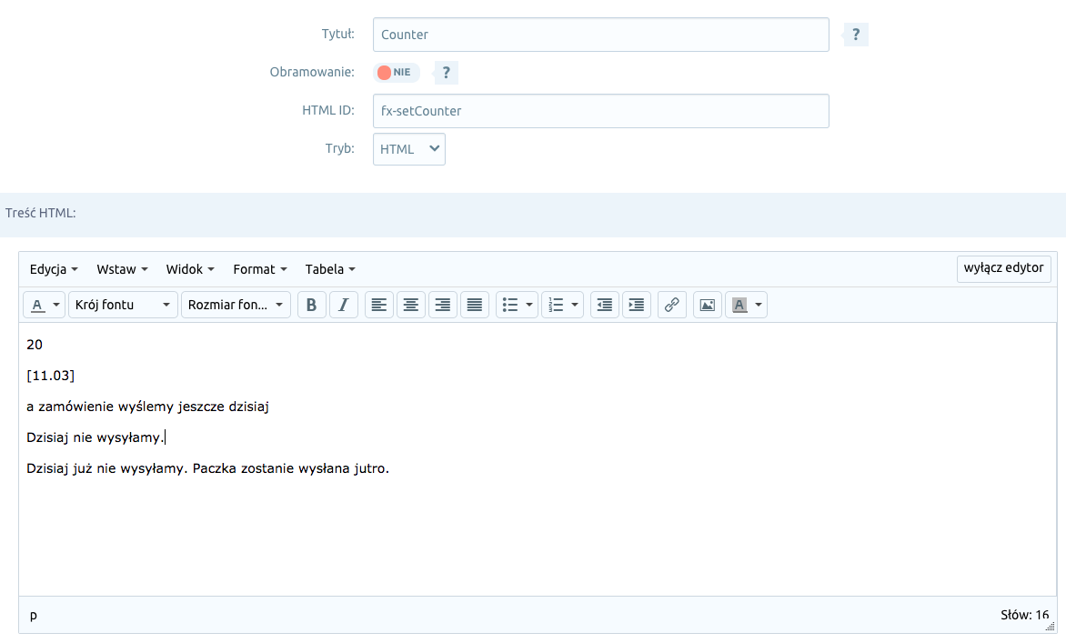The image size is (1066, 643).
Task: Center align the text
Action: point(411,306)
